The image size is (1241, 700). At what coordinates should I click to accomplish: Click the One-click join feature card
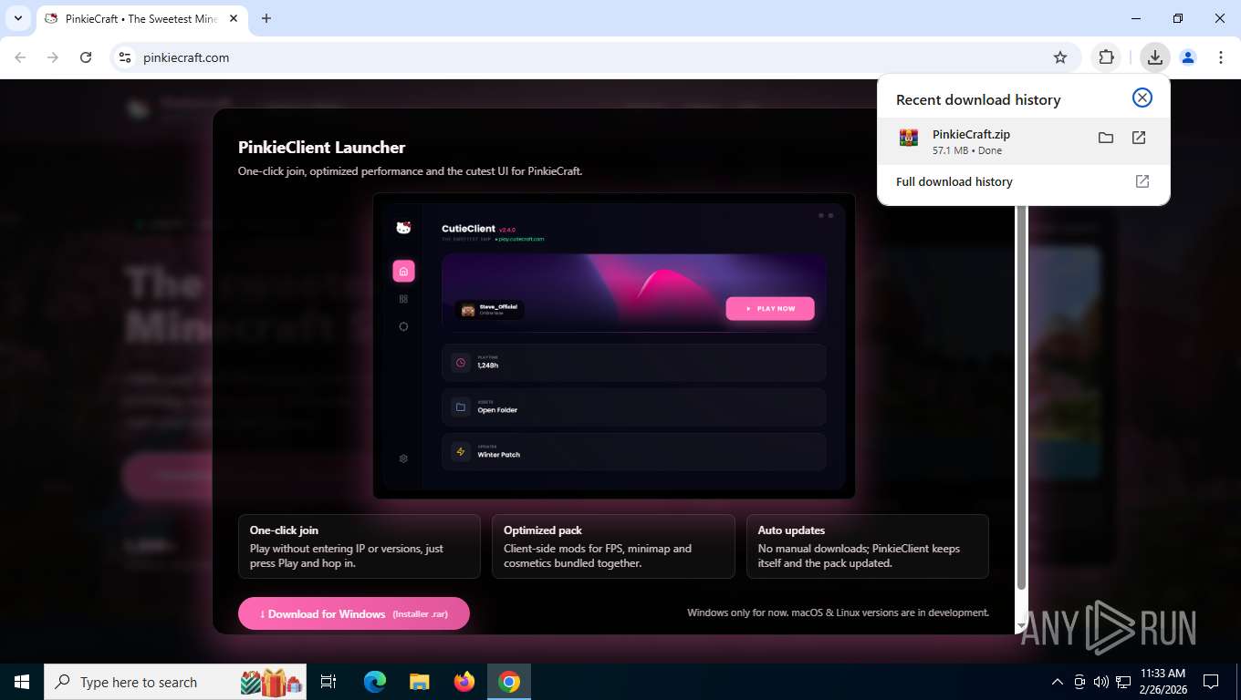(360, 546)
